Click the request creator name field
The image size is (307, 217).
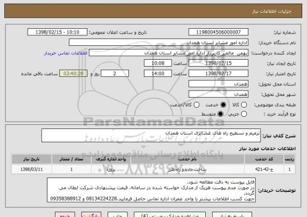click(x=168, y=53)
